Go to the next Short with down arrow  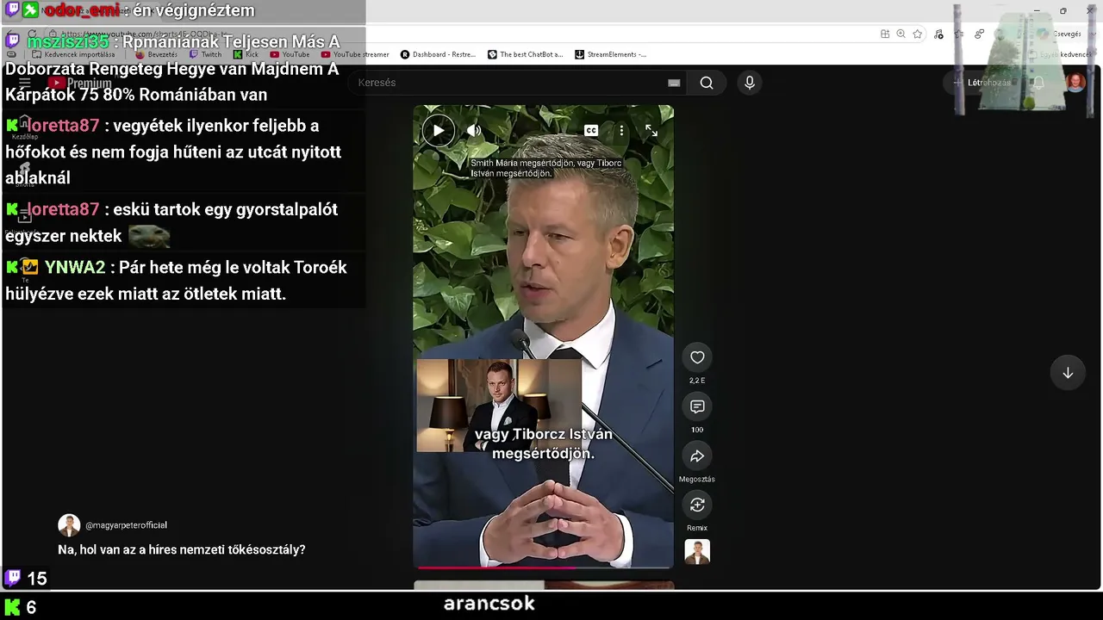click(1068, 373)
